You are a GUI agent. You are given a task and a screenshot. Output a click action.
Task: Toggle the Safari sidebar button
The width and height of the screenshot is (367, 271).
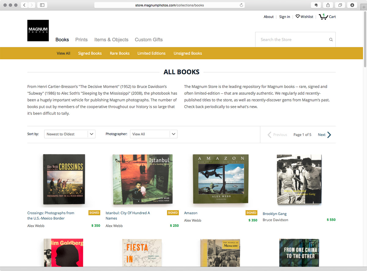point(42,5)
